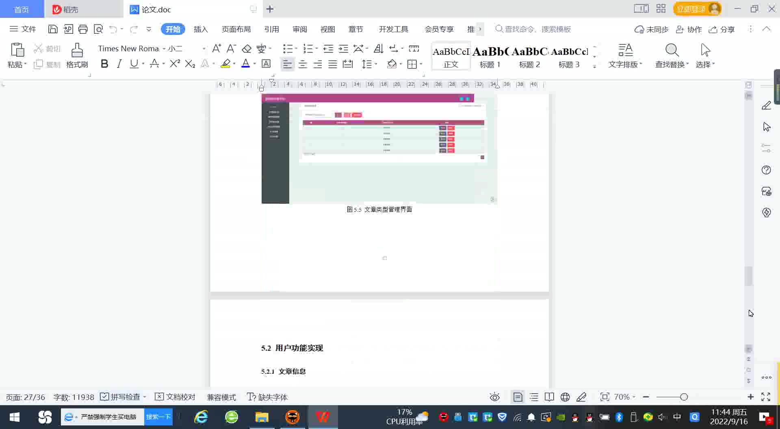The height and width of the screenshot is (429, 780).
Task: Apply subscript formatting
Action: 190,64
